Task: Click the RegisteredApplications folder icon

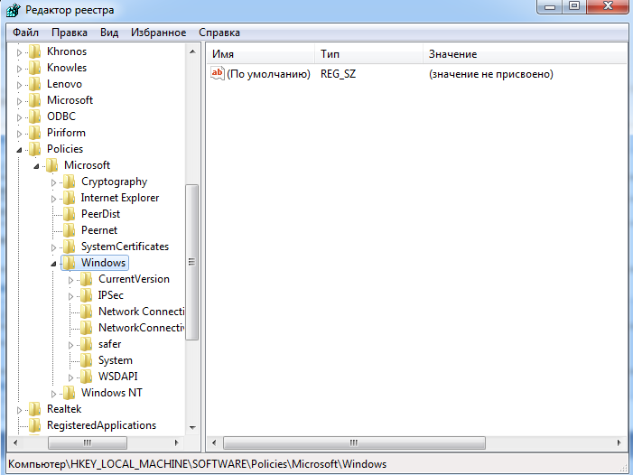Action: coord(34,425)
